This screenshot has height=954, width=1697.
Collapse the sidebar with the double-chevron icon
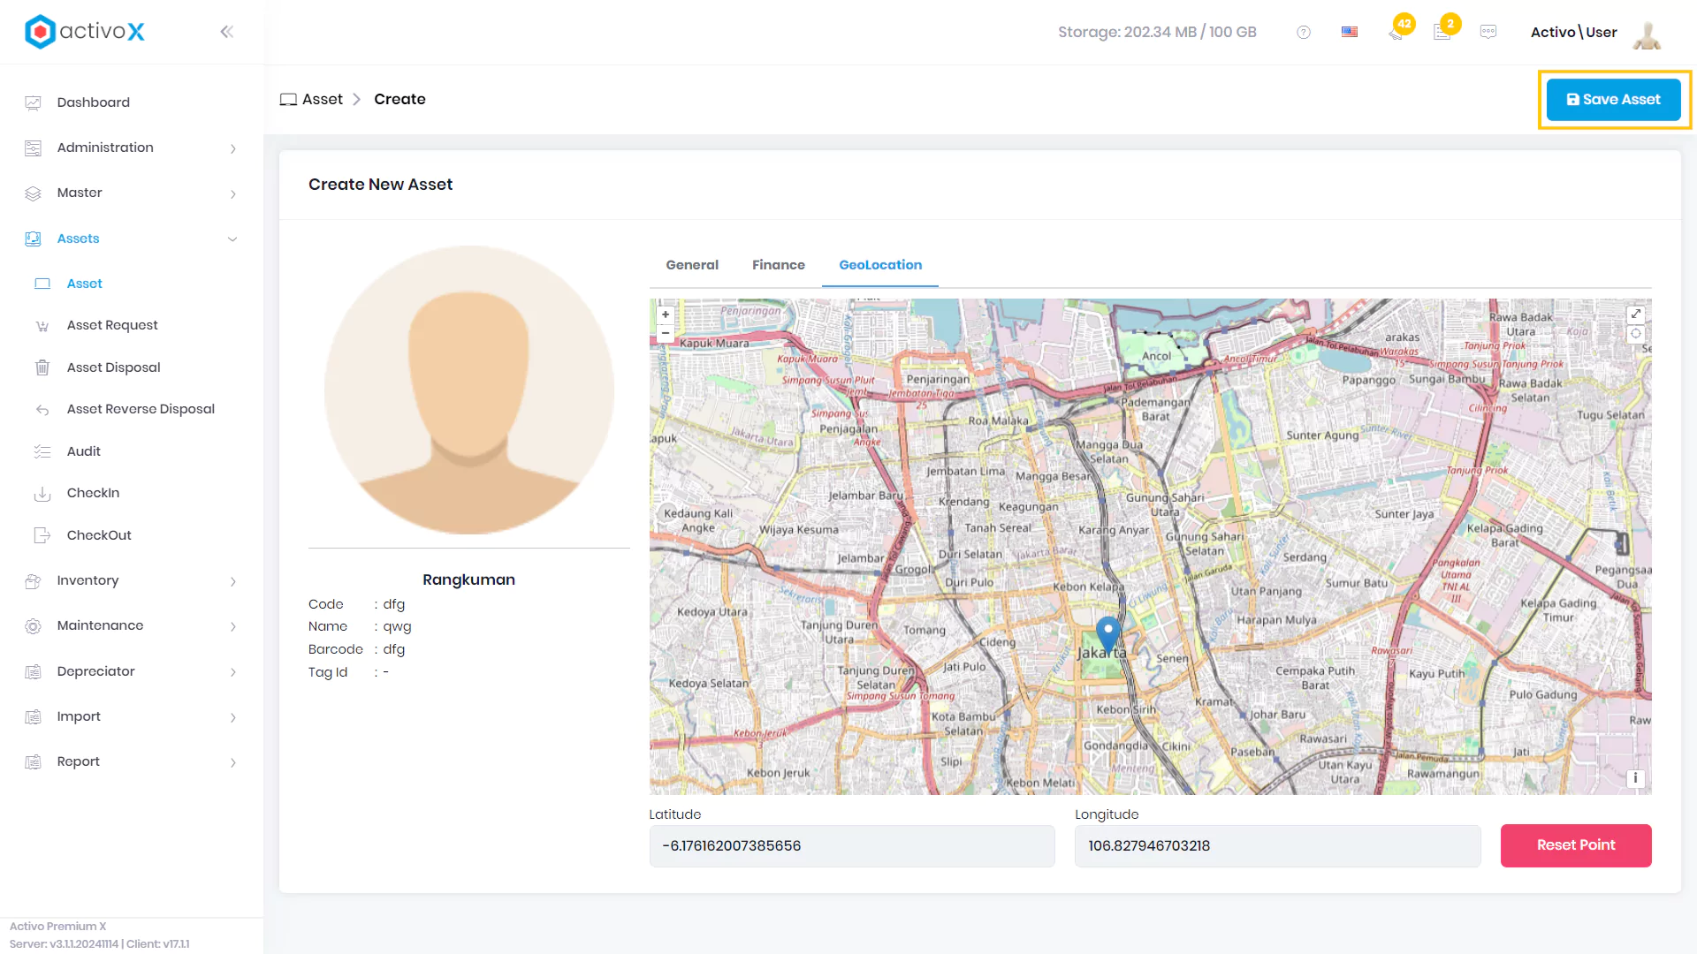226,32
